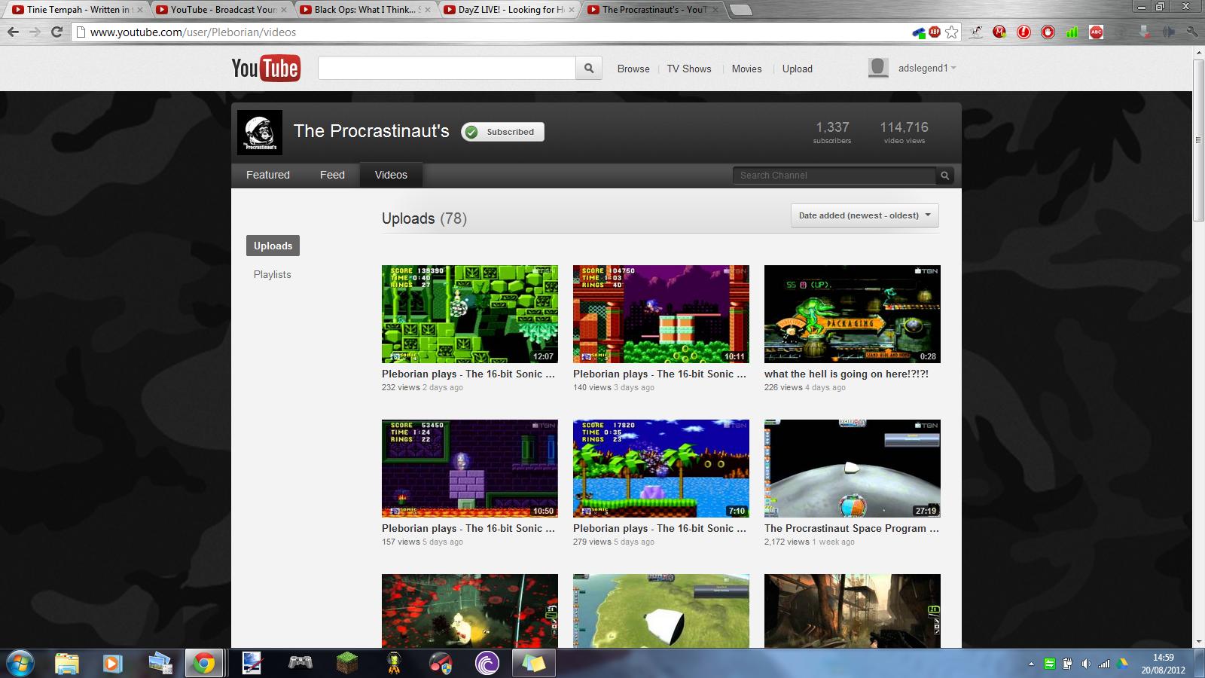Switch to YouTube - Broadcast Yourself tab
1205x678 pixels.
tap(223, 10)
